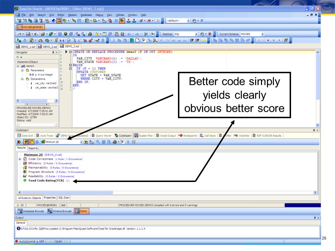The width and height of the screenshot is (335, 251).
Task: Click the green execute statement icon in editor toolbar
Action: point(19,40)
